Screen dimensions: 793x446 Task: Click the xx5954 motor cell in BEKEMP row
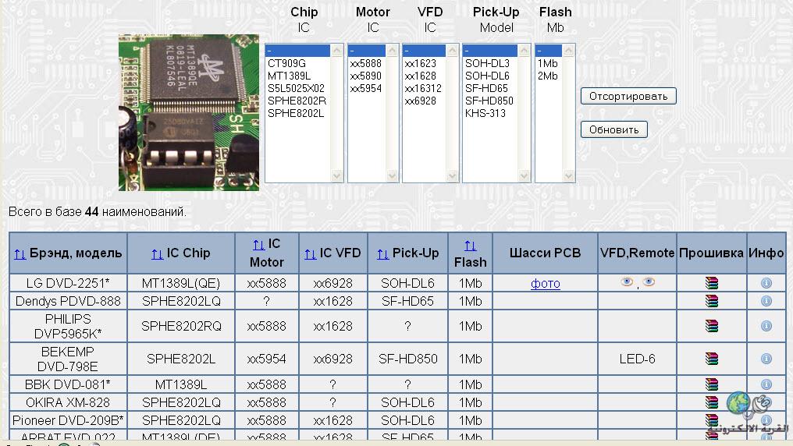click(x=266, y=359)
